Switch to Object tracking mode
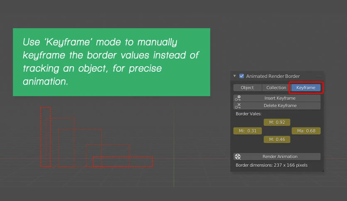347x201 pixels. pyautogui.click(x=247, y=88)
